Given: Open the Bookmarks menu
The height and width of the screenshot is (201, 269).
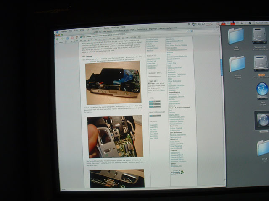Looking at the screenshot, I should 96,27.
